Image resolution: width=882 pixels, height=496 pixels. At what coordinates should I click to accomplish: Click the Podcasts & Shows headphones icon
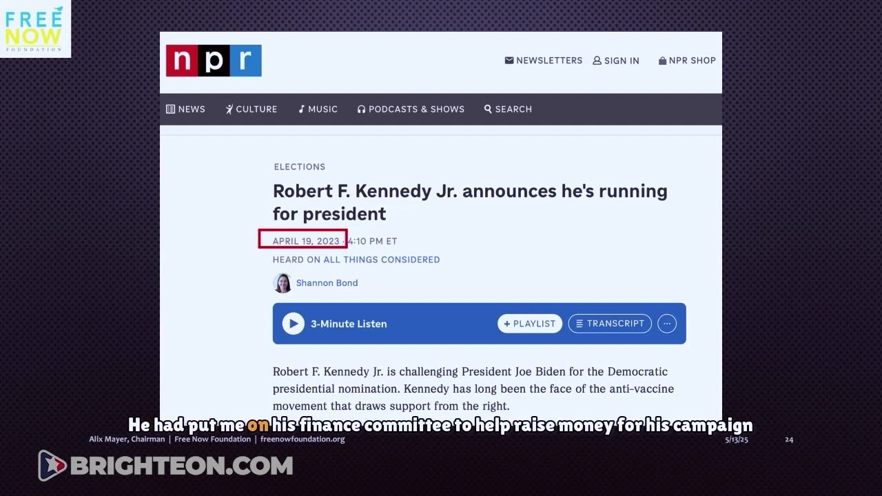point(361,109)
